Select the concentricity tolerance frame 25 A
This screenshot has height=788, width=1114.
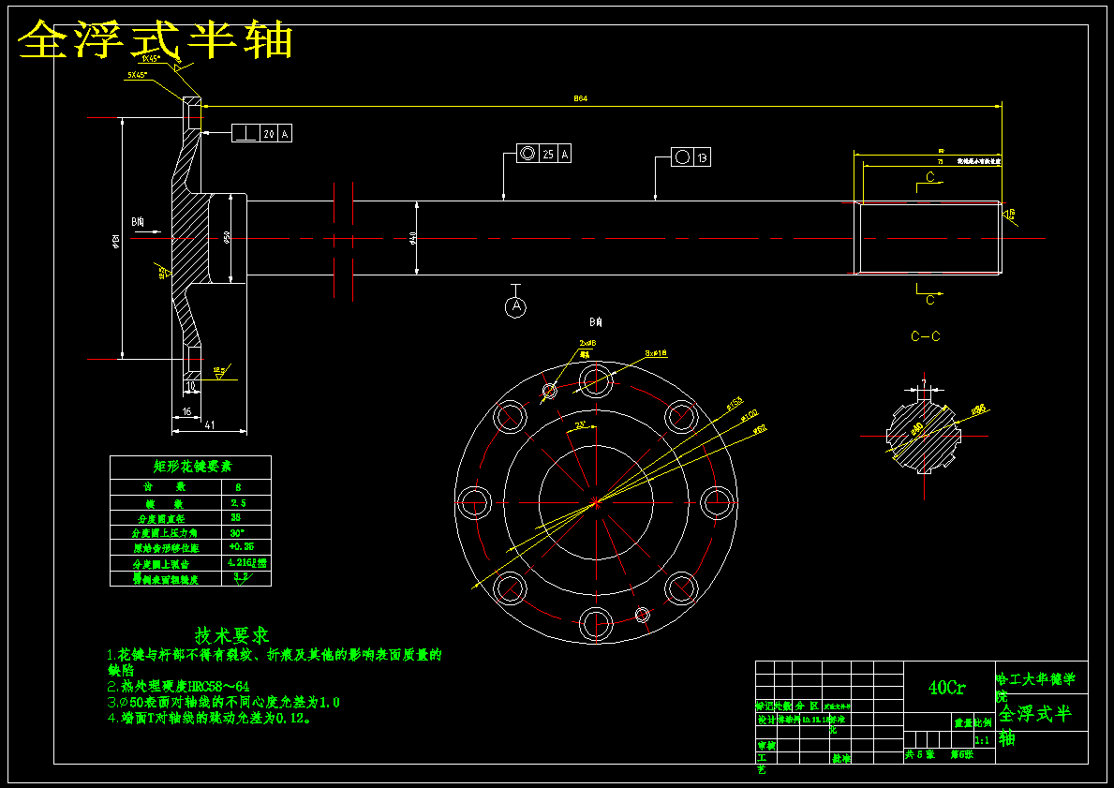(543, 154)
